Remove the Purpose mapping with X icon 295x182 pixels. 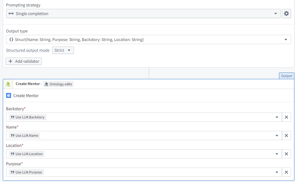286,172
